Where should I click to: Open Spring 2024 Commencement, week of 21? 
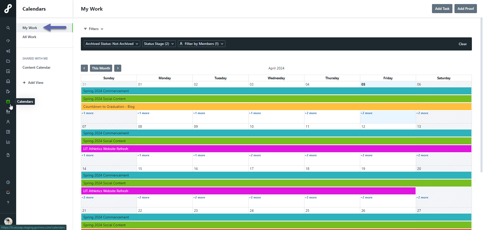pyautogui.click(x=276, y=217)
